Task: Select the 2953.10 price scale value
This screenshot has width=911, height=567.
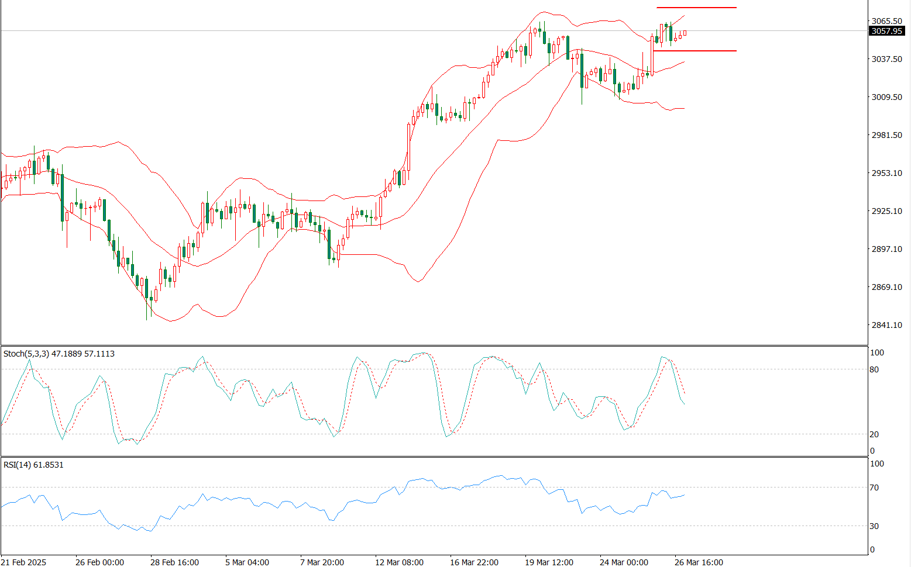Action: point(886,173)
